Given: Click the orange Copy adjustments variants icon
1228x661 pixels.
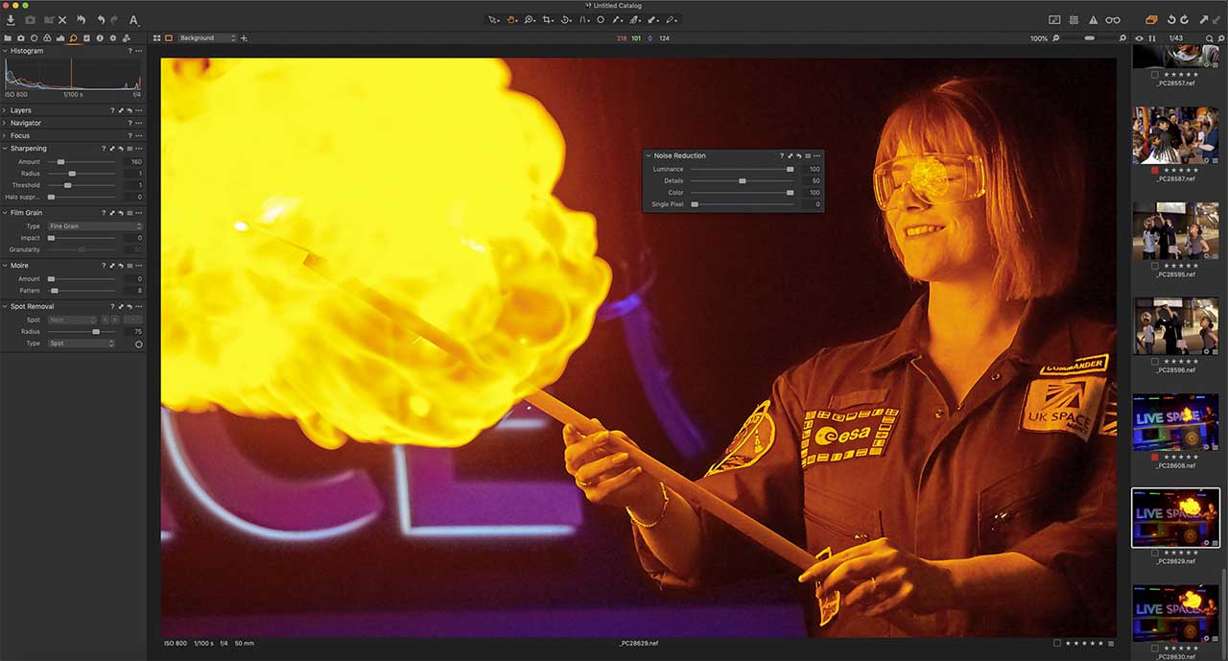Looking at the screenshot, I should (x=1152, y=19).
